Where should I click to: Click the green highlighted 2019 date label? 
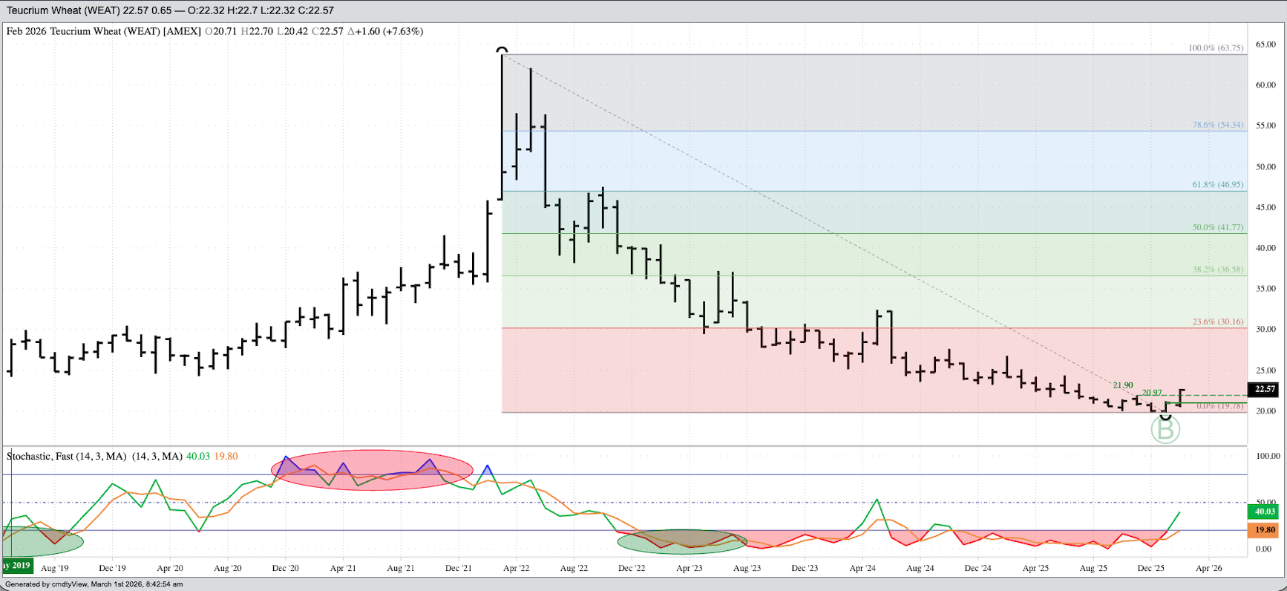click(16, 566)
